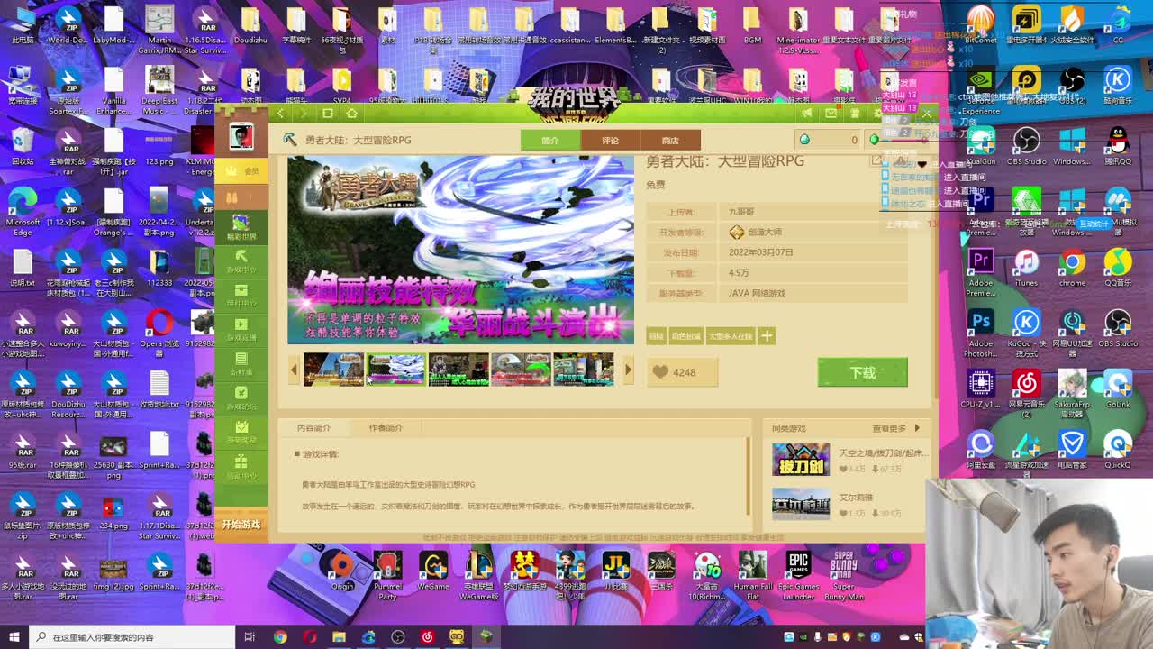This screenshot has height=649, width=1153.
Task: Select the 123.png desktop file
Action: [x=159, y=146]
